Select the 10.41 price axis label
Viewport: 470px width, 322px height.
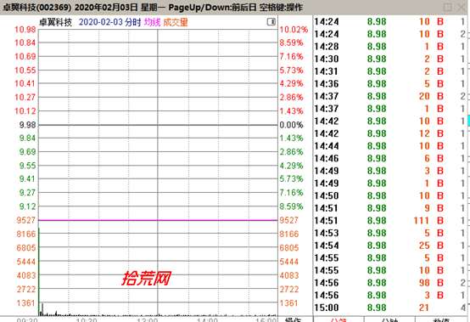click(25, 83)
